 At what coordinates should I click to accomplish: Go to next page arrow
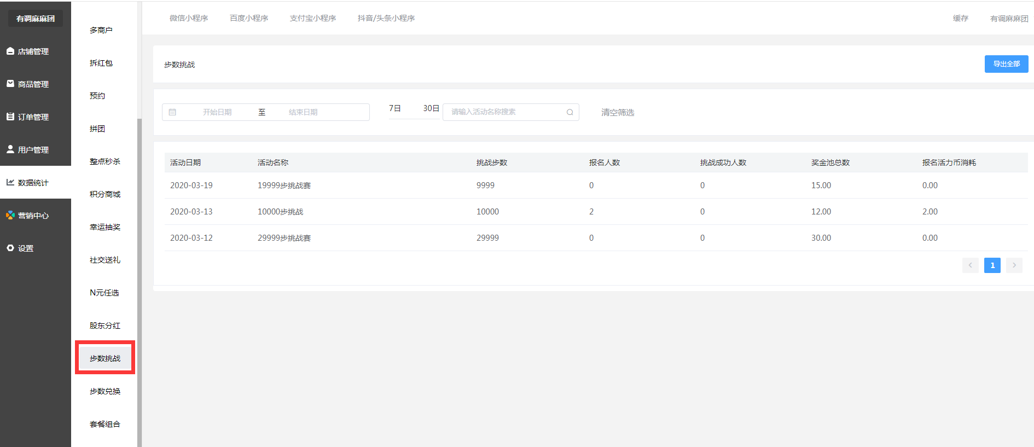(1014, 265)
